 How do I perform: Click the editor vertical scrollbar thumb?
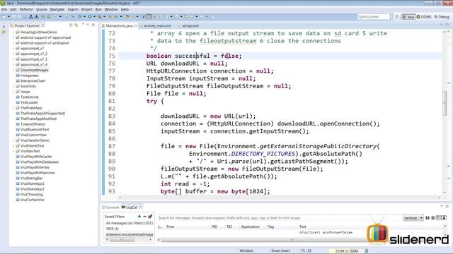(445, 102)
